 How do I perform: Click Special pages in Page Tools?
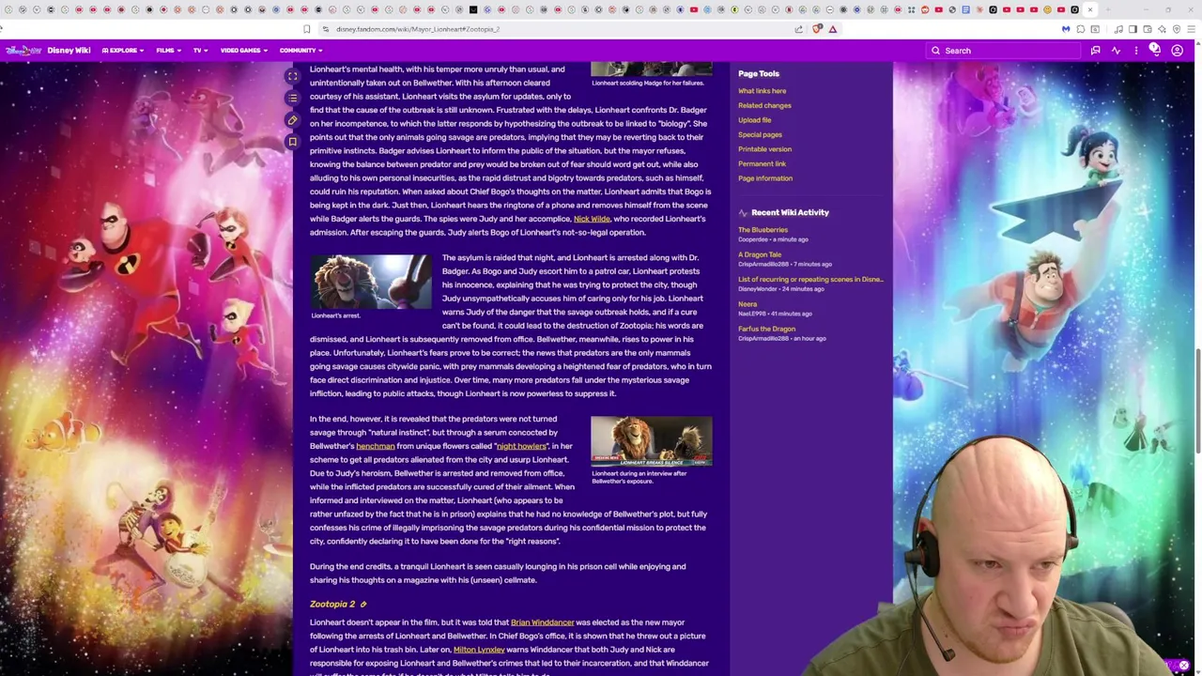pyautogui.click(x=760, y=134)
